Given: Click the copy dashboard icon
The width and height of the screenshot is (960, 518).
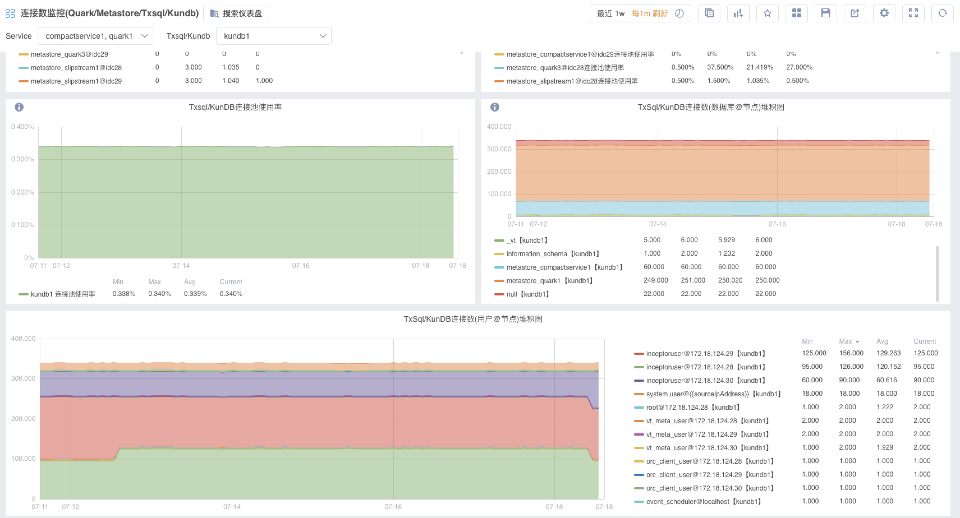Looking at the screenshot, I should (x=709, y=13).
